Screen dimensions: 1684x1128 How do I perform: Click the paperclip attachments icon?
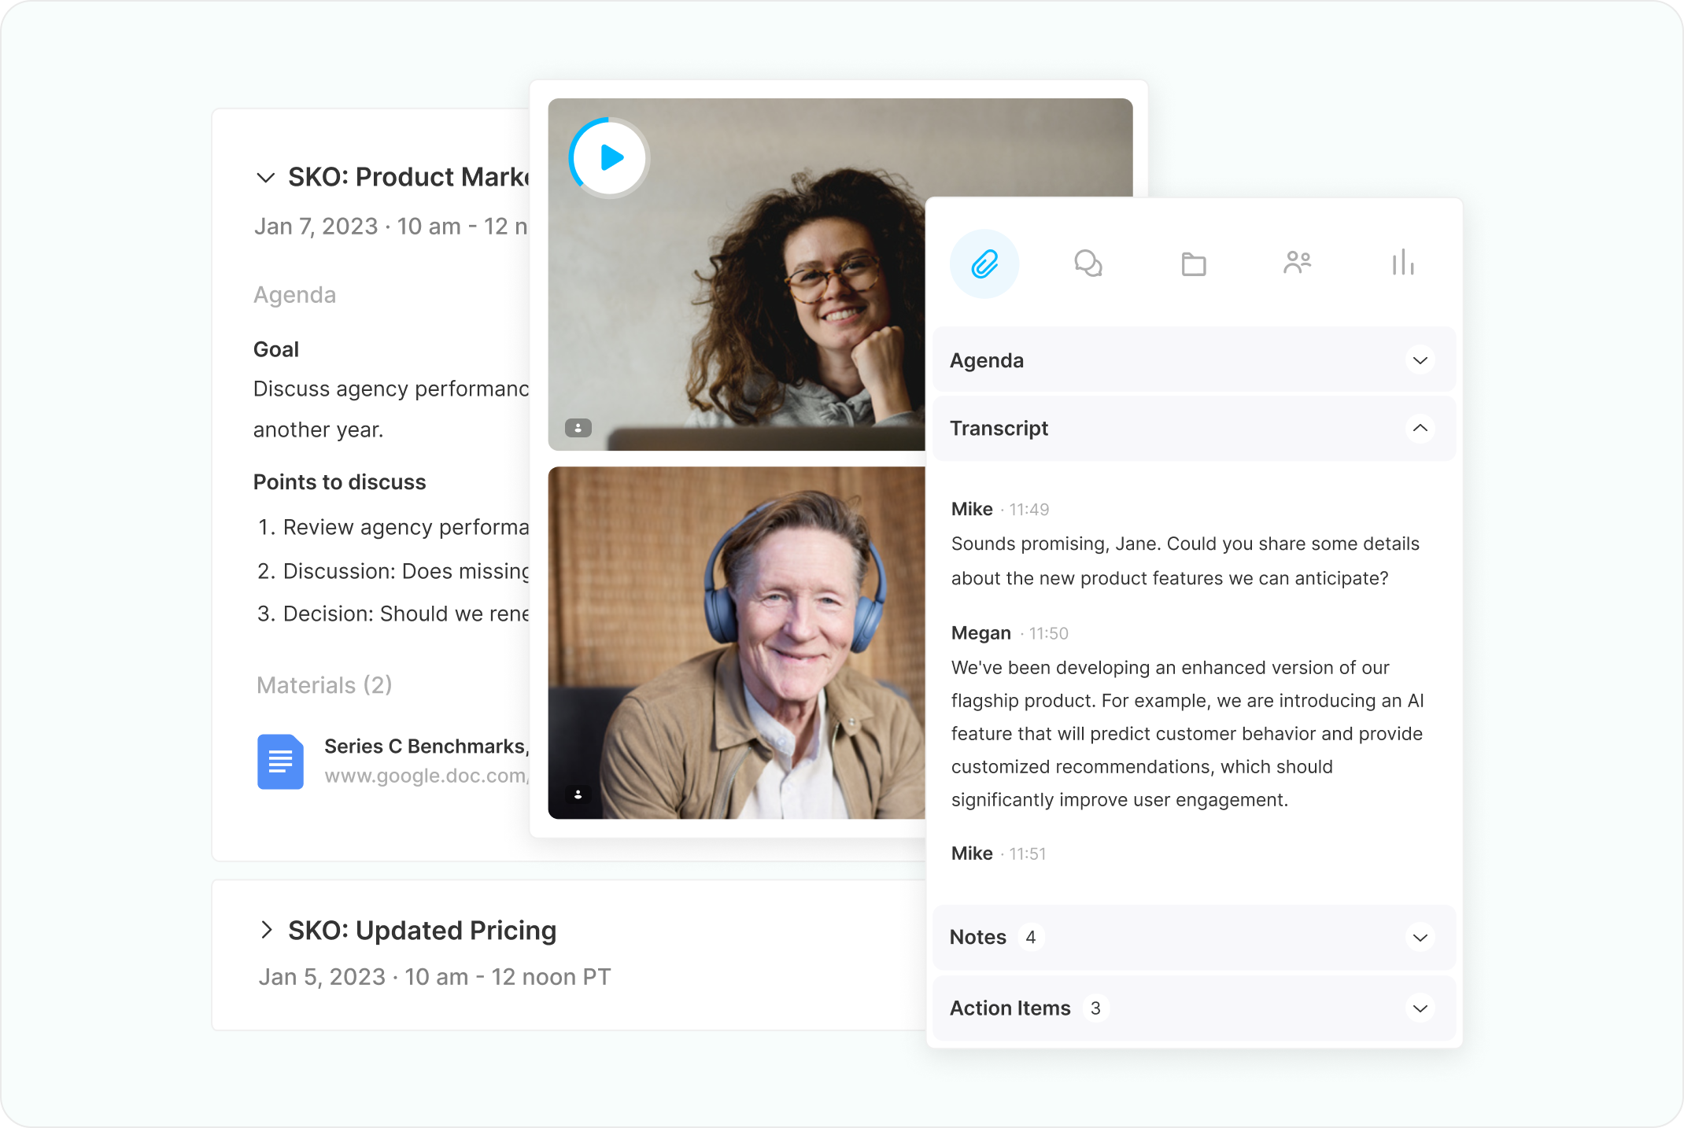985,263
